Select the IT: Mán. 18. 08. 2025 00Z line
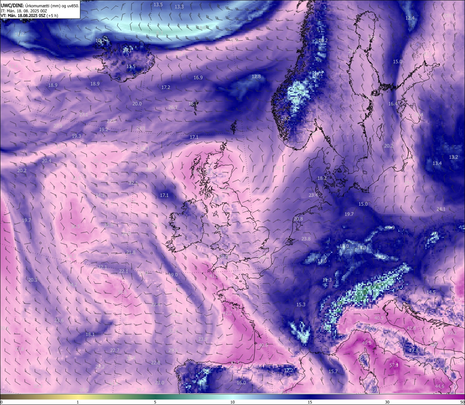Viewport: 465px width, 405px height. tap(24, 11)
